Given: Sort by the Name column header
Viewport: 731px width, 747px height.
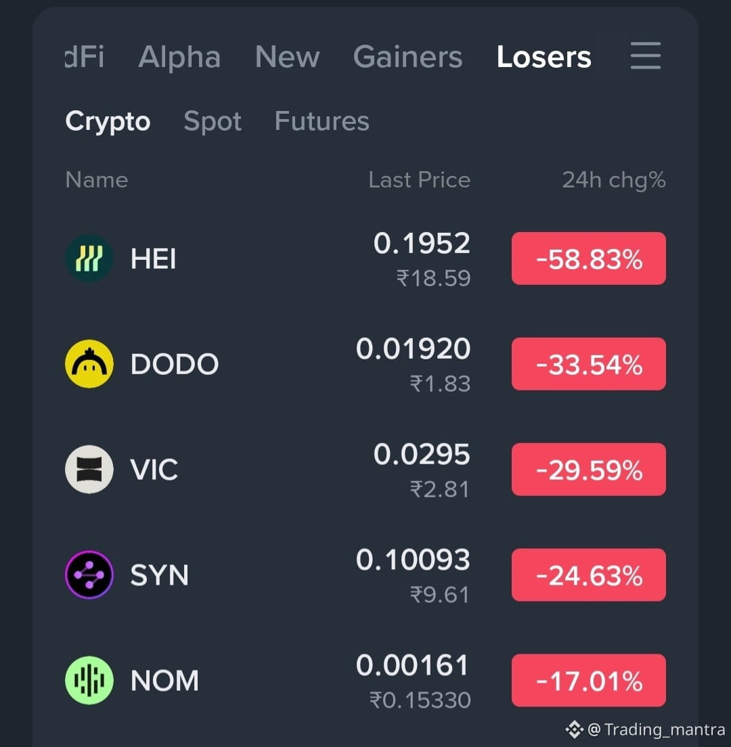Looking at the screenshot, I should tap(97, 180).
